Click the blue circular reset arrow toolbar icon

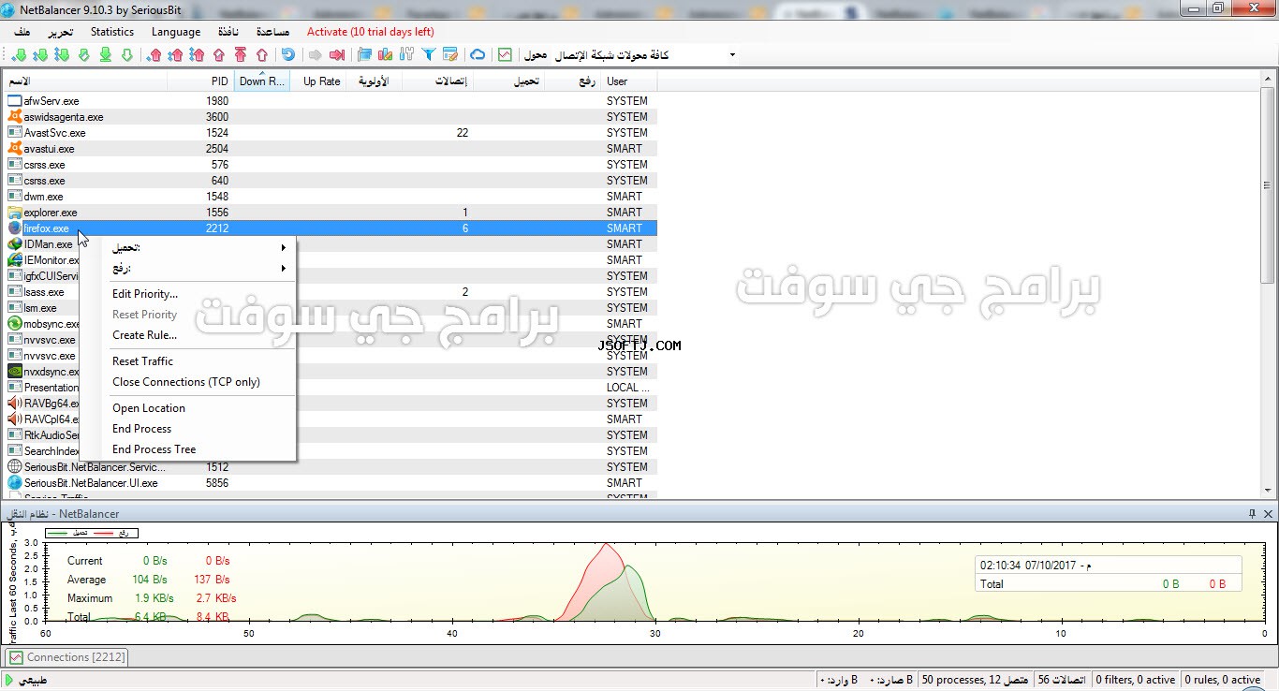(x=287, y=55)
